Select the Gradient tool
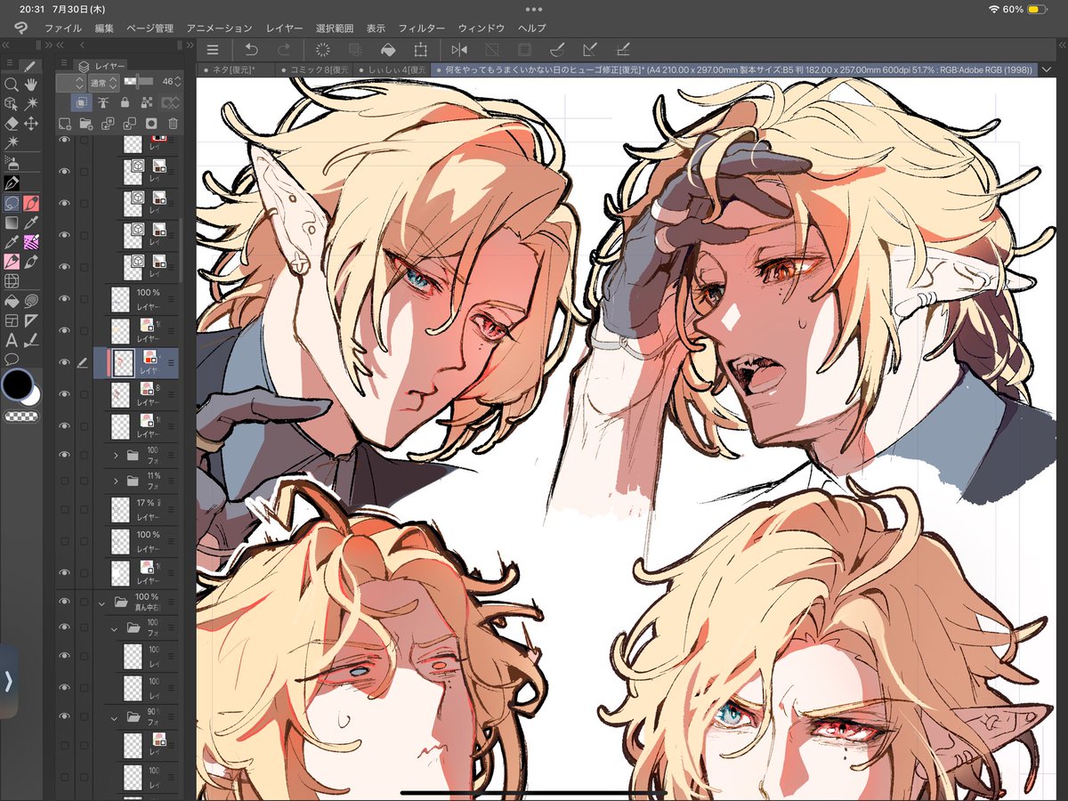Image resolution: width=1068 pixels, height=801 pixels. click(x=12, y=222)
